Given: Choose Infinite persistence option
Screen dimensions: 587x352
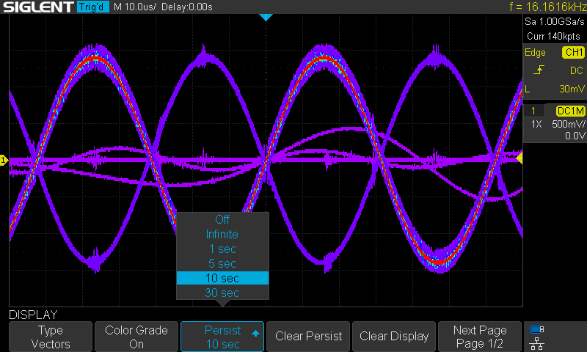Looking at the screenshot, I should pyautogui.click(x=222, y=234).
